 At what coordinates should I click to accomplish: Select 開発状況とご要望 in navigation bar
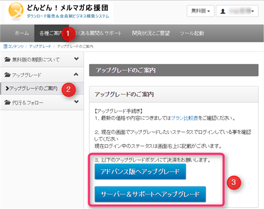[151, 33]
